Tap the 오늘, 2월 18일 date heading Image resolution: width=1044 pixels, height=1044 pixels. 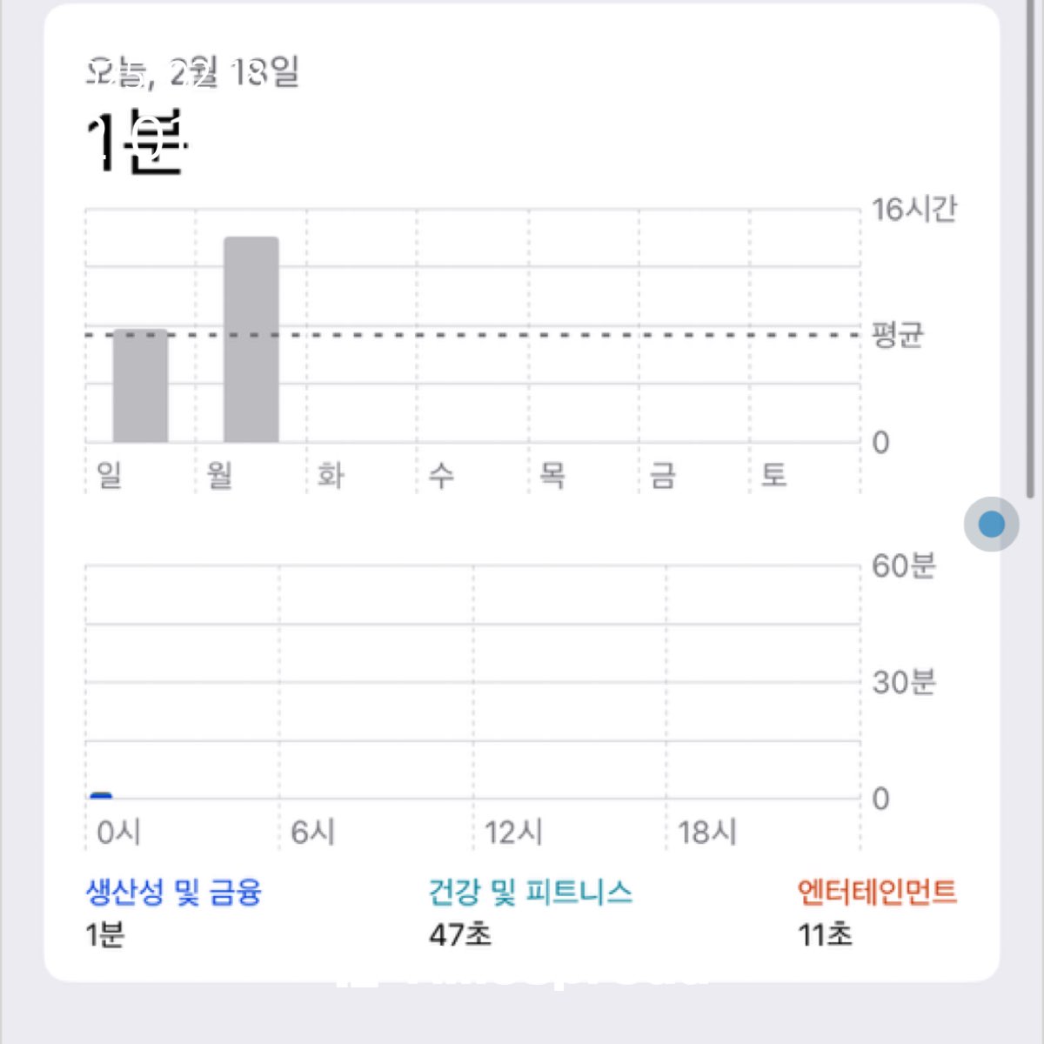(x=193, y=72)
